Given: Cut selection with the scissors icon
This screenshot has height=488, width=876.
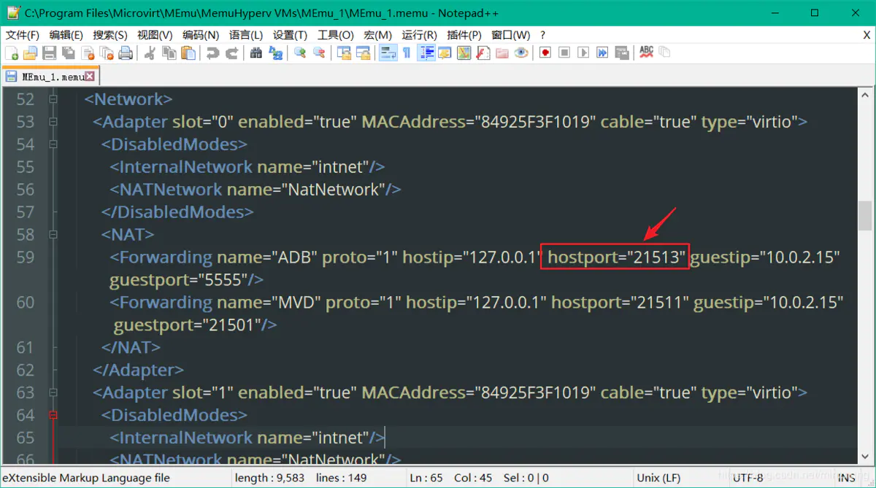Looking at the screenshot, I should coord(150,53).
